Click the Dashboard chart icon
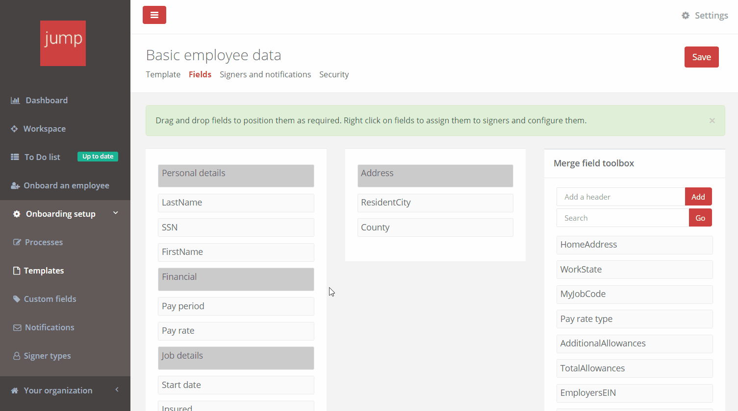This screenshot has height=411, width=738. click(15, 100)
